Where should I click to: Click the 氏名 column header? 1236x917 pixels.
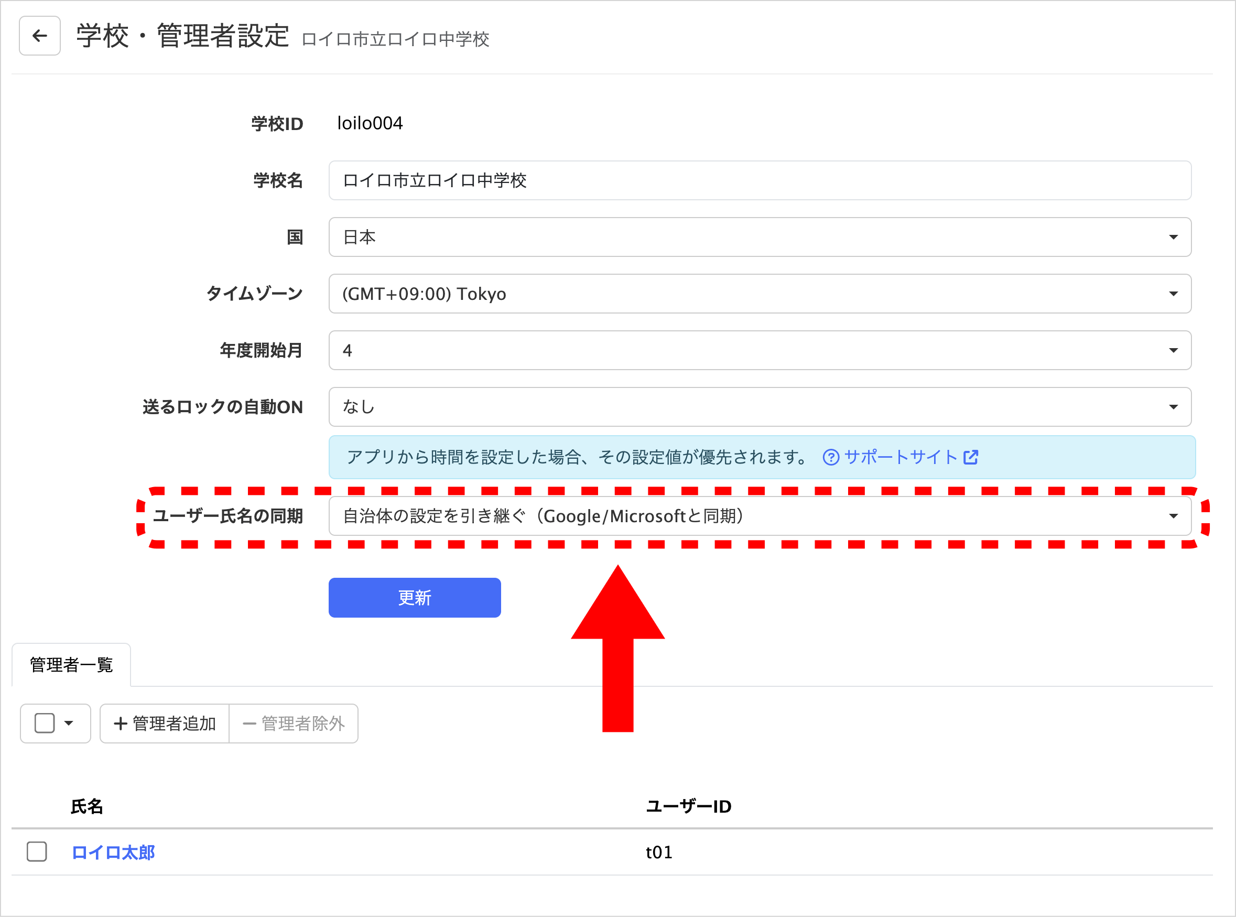pyautogui.click(x=87, y=806)
